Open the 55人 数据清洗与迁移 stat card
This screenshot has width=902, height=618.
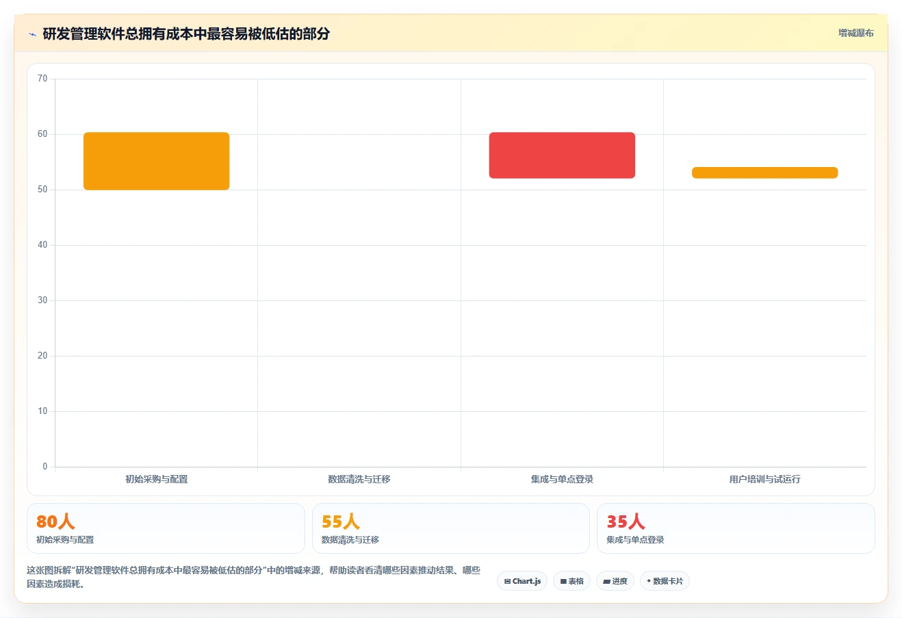click(450, 528)
